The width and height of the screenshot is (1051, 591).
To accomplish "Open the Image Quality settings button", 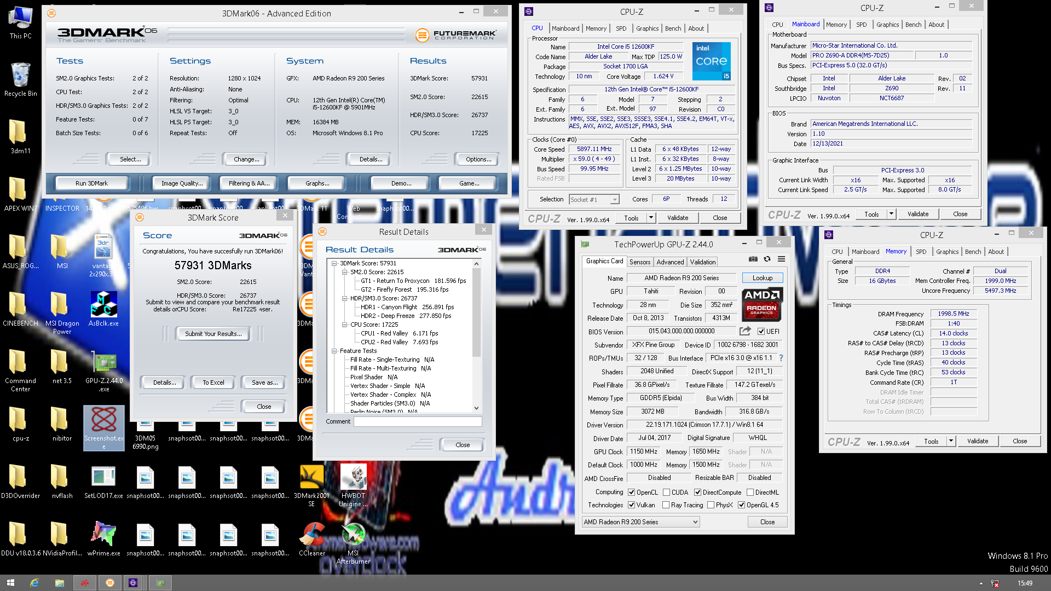I will [x=182, y=183].
